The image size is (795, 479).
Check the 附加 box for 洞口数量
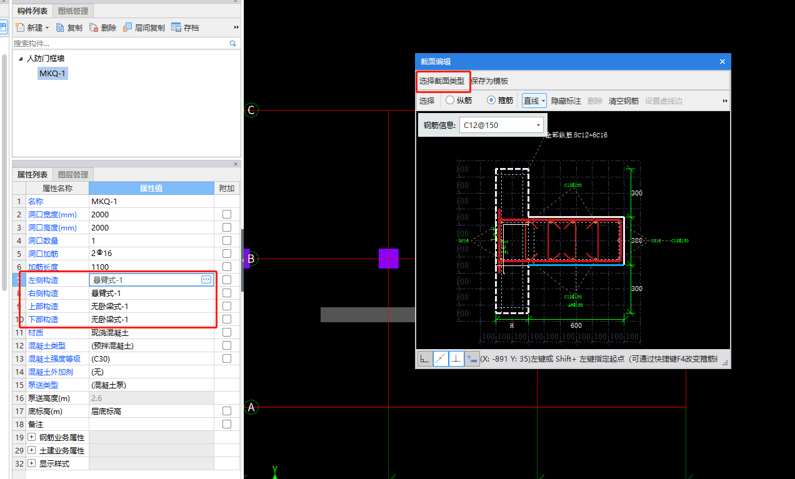point(227,240)
